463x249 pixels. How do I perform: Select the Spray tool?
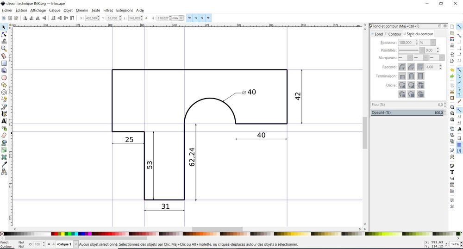point(4,128)
